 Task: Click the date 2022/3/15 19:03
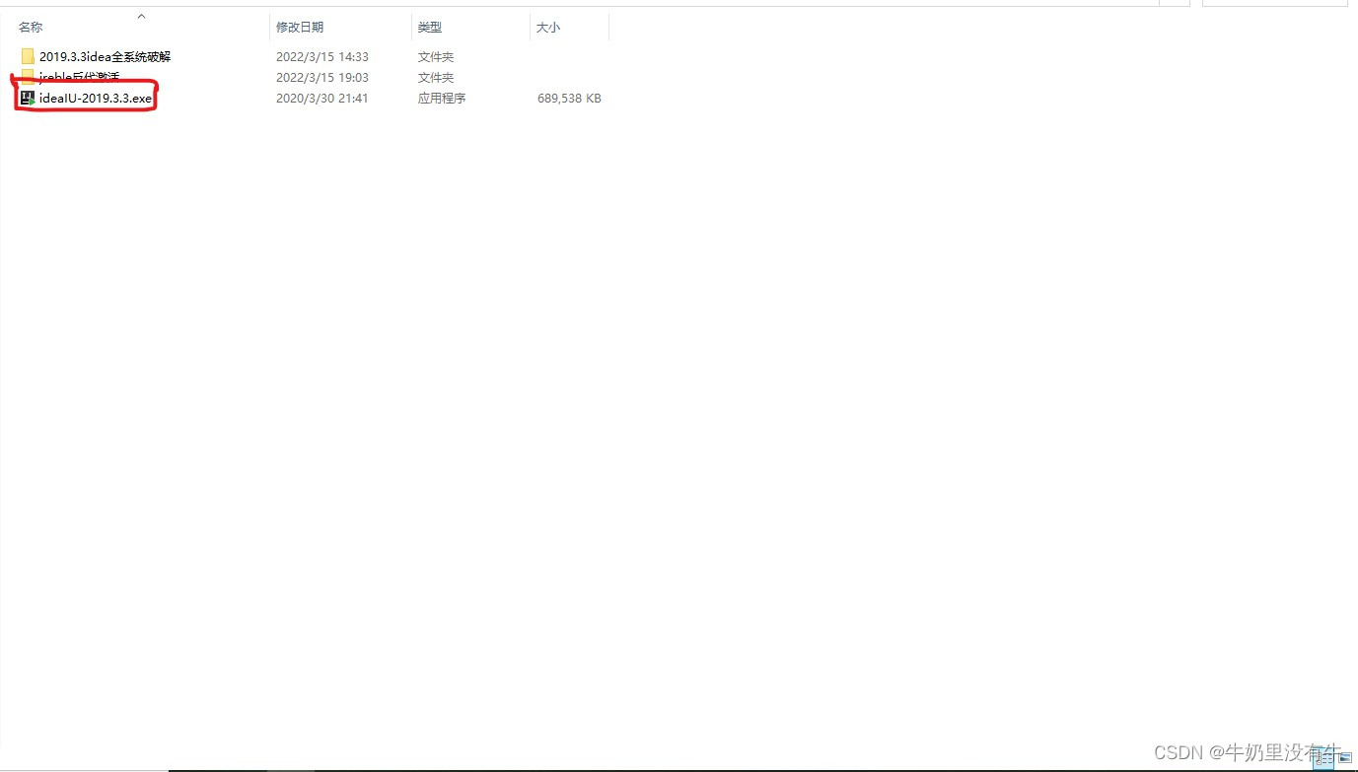point(322,77)
